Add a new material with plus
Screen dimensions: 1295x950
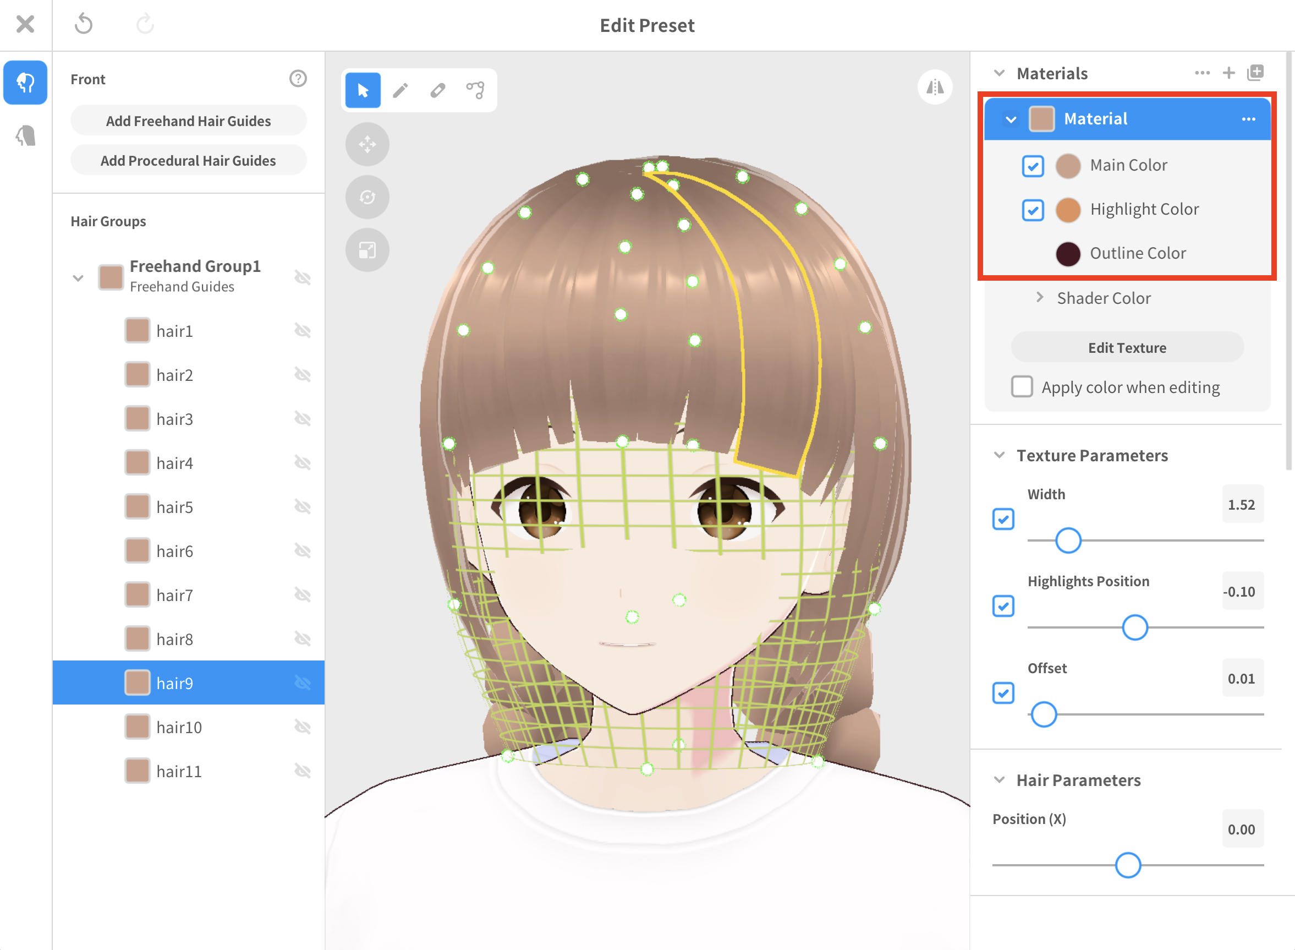pyautogui.click(x=1229, y=73)
